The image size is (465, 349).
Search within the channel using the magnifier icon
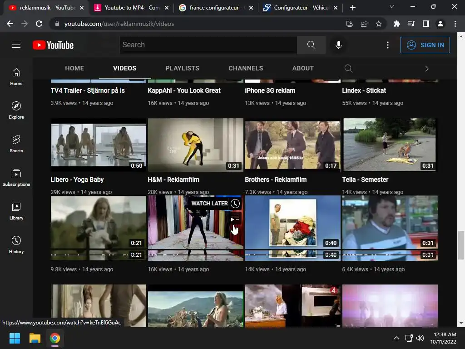(x=348, y=69)
